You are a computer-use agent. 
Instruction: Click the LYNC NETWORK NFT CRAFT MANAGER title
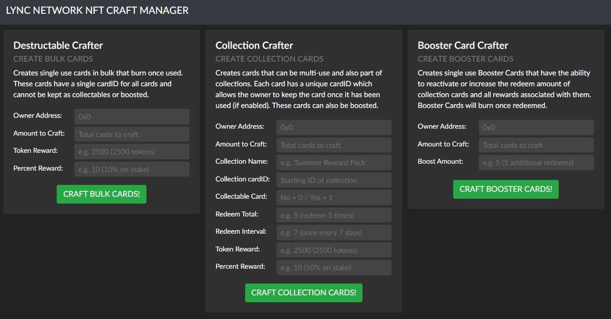(x=97, y=10)
